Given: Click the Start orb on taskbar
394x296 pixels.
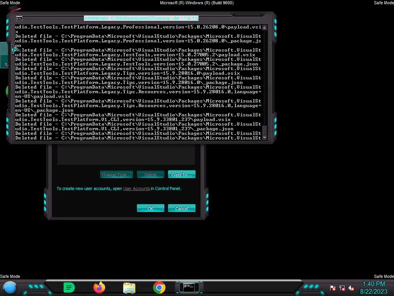Looking at the screenshot, I should (x=10, y=288).
